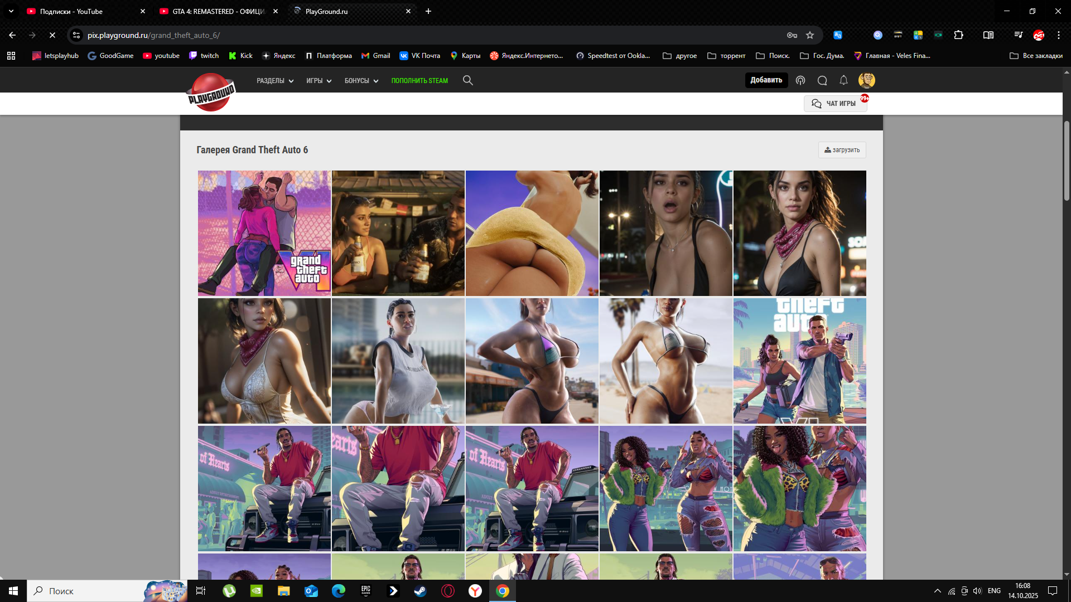Click ПОПОЛНИТЬ STEAM link

419,81
